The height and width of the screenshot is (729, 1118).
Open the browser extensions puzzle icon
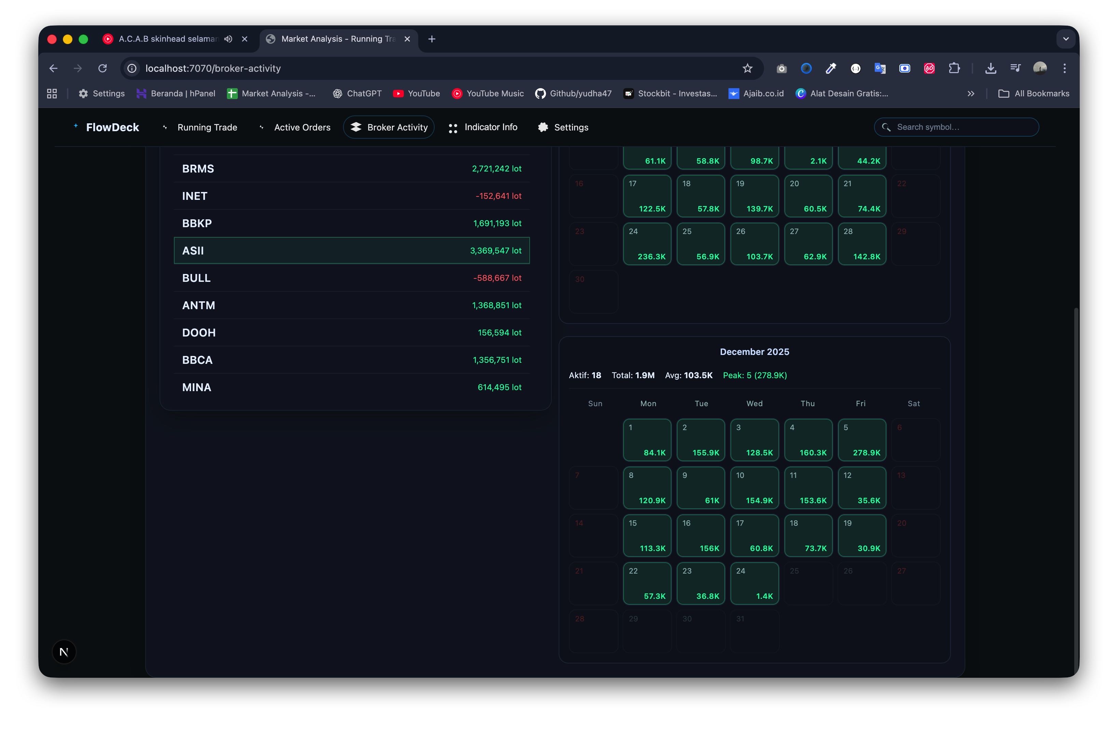pyautogui.click(x=954, y=69)
